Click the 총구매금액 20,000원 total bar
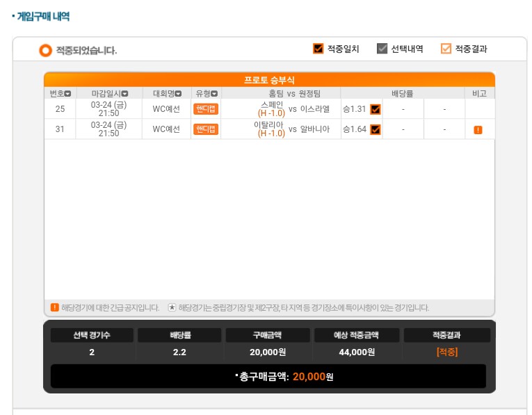This screenshot has height=415, width=532. click(268, 376)
